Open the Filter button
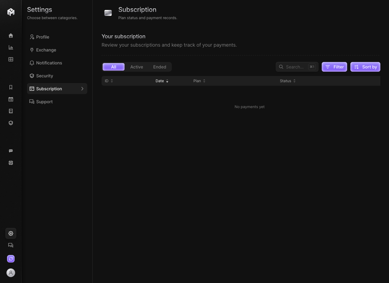This screenshot has height=283, width=389. click(x=334, y=67)
